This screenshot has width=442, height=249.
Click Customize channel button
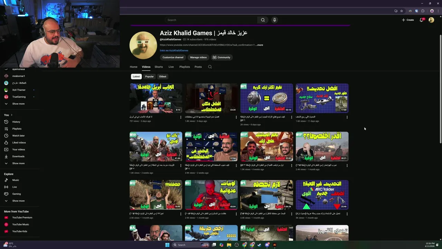[173, 57]
